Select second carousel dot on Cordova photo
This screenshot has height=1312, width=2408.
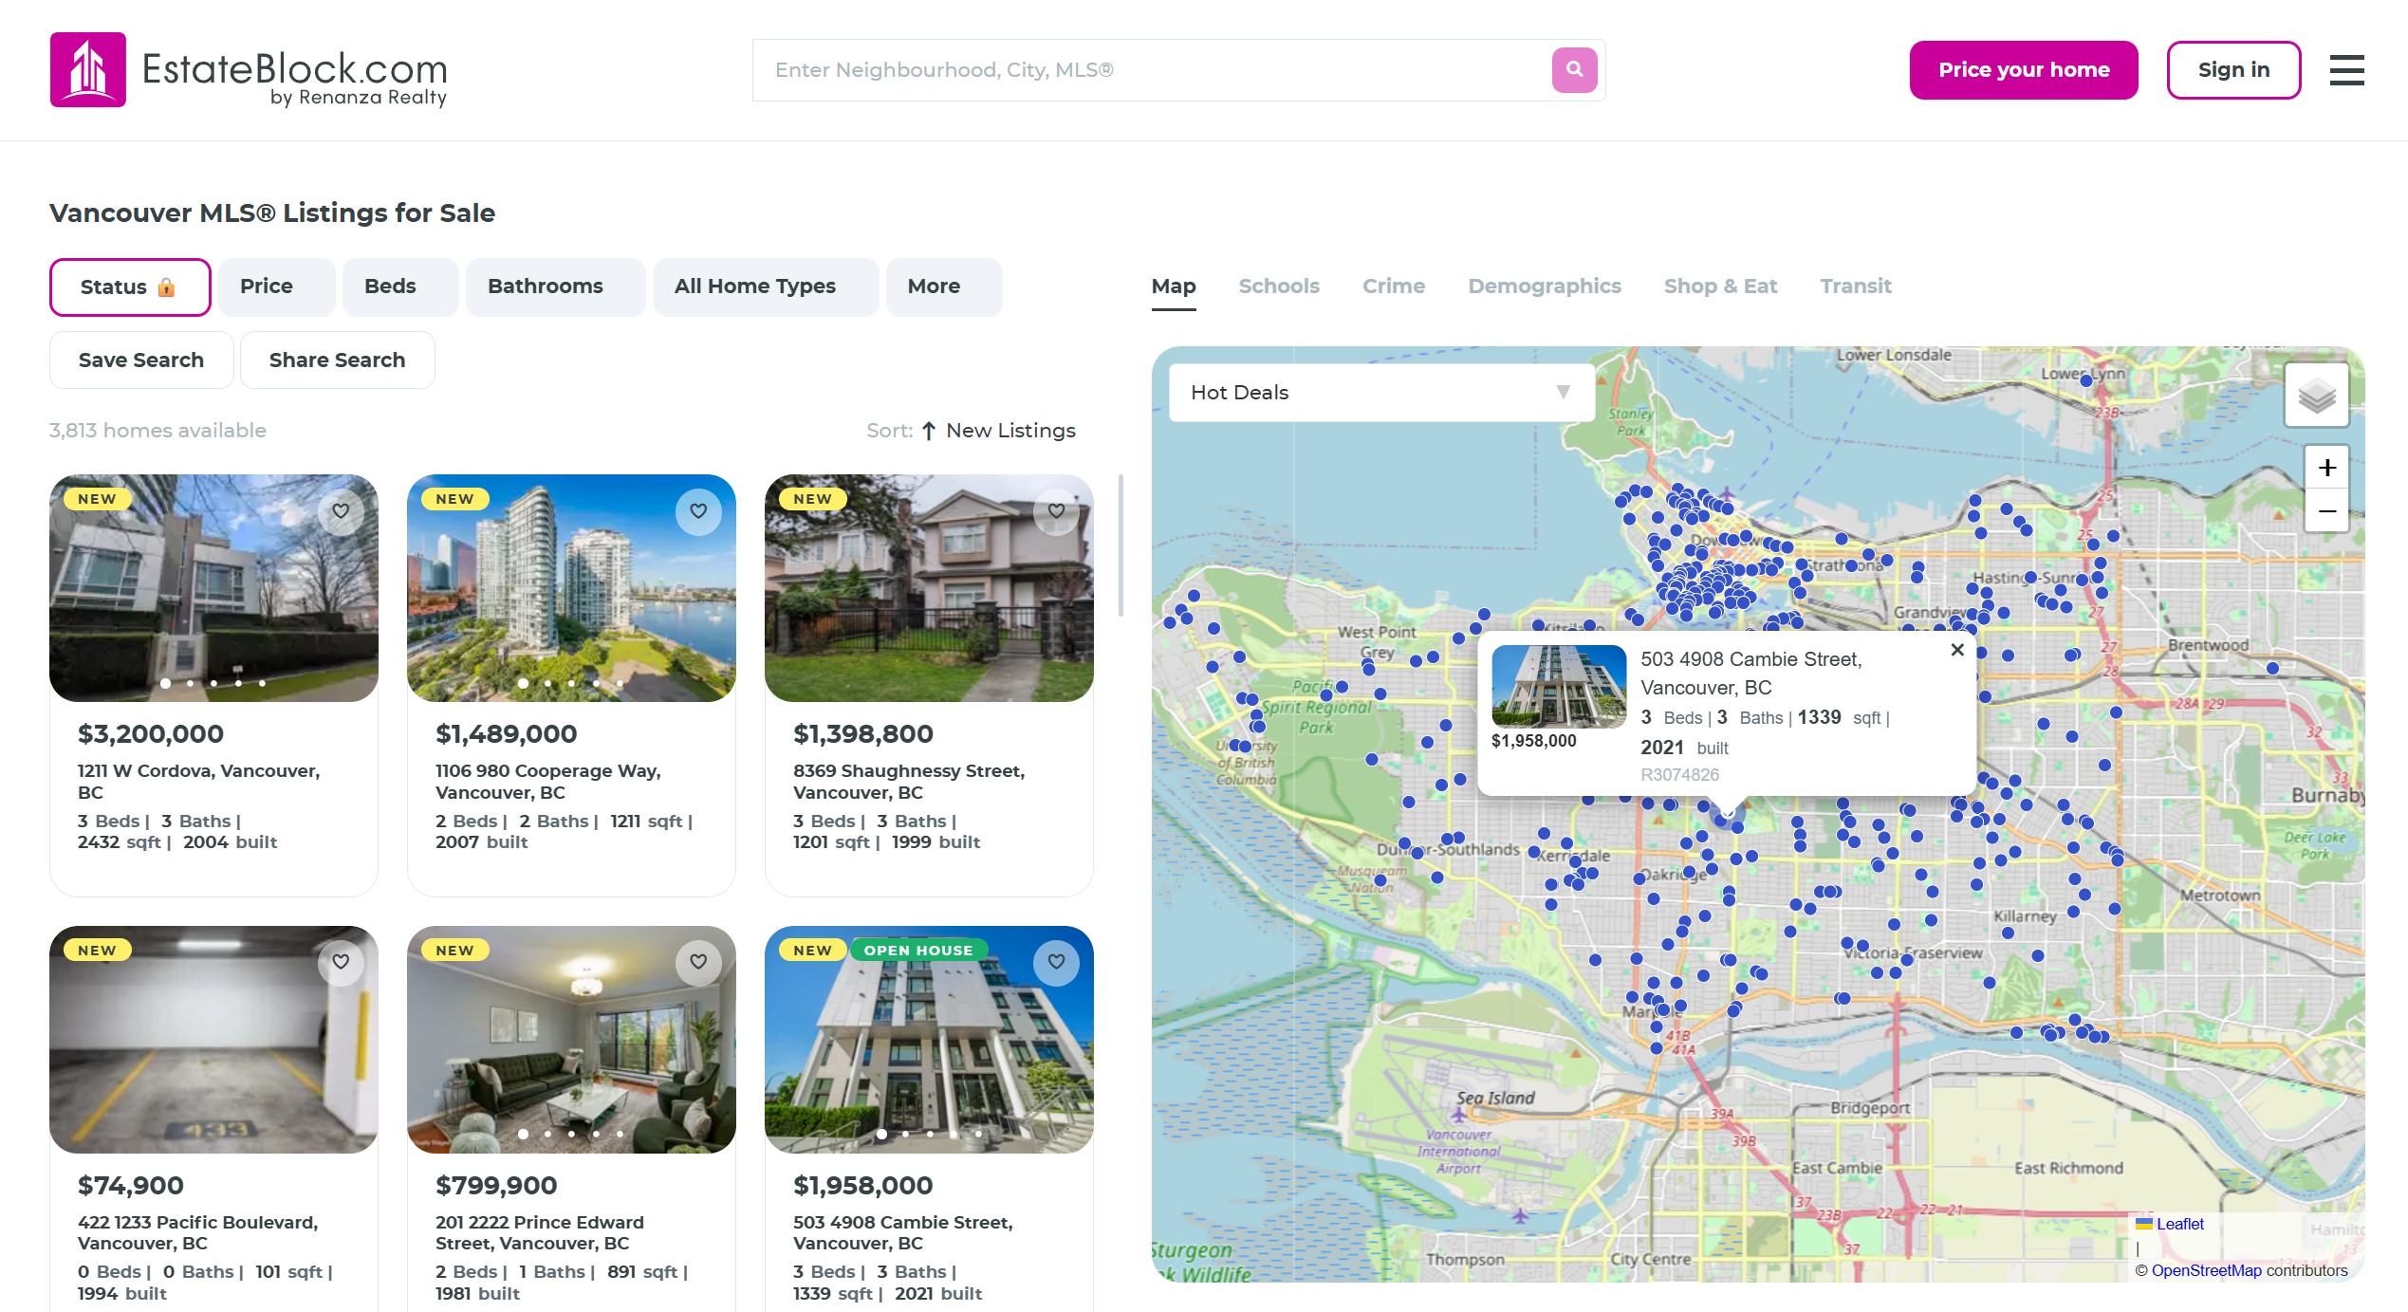(190, 683)
